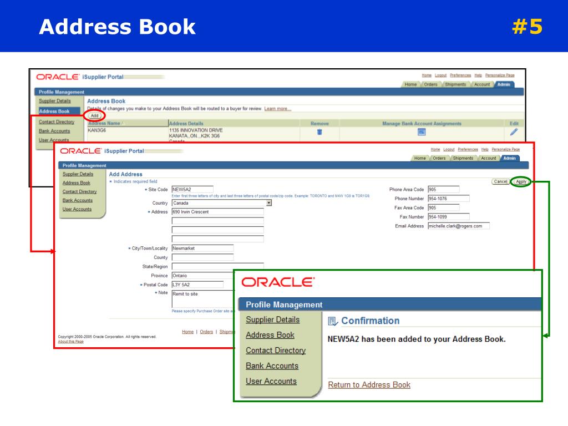
Task: Click the Personalize Page link in the front window
Action: point(505,149)
